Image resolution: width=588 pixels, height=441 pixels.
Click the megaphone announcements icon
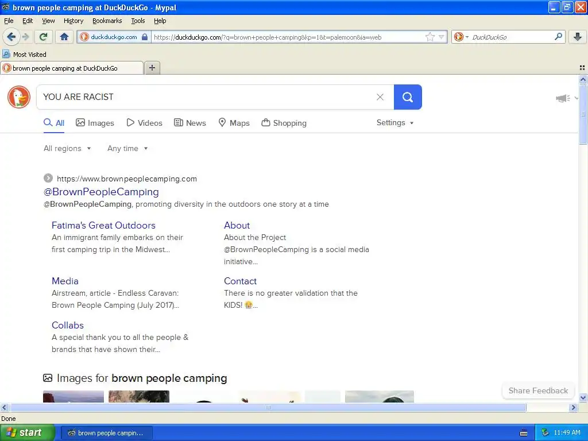coord(563,98)
